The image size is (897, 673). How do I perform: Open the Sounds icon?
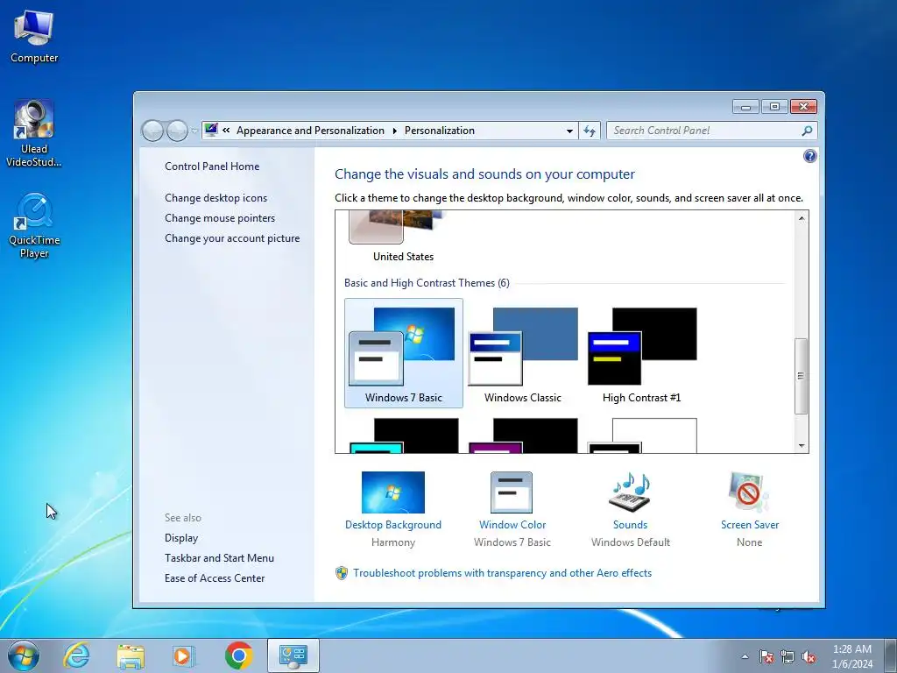pos(630,492)
